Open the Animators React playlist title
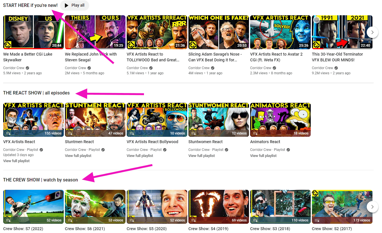Screen dimensions: 382x233 [265, 142]
